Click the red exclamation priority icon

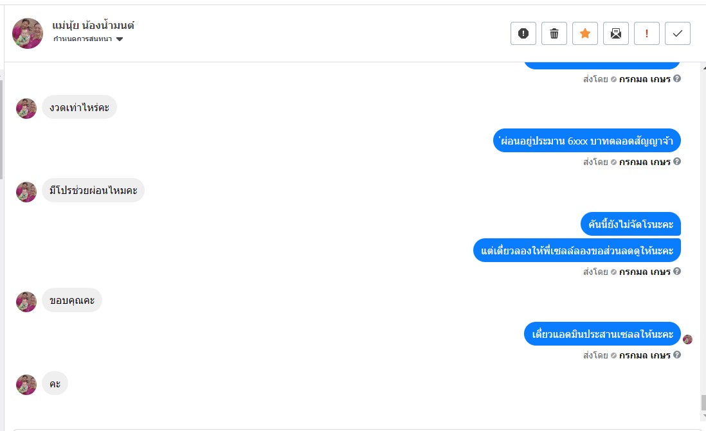tap(646, 33)
